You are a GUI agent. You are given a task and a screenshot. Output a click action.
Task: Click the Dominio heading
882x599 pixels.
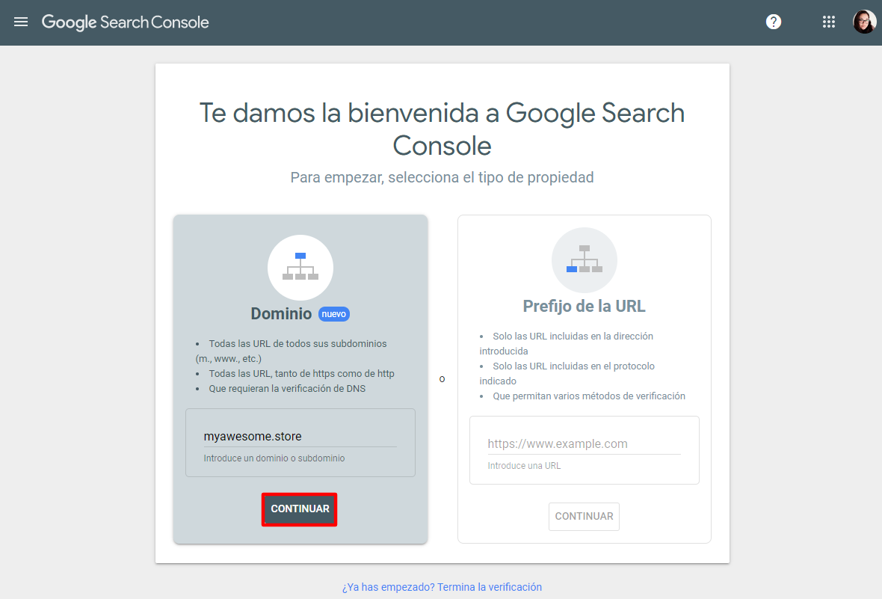pos(281,313)
